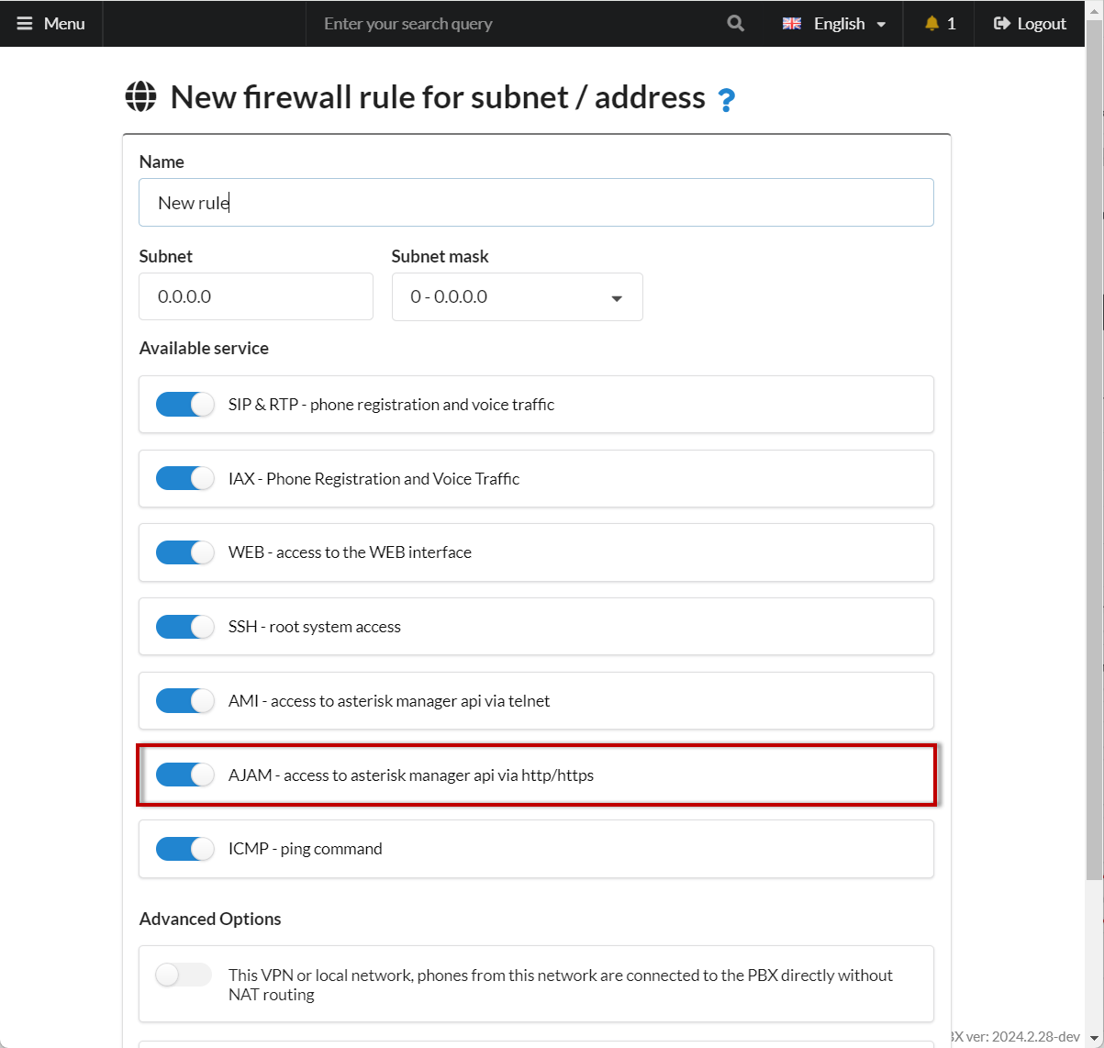
Task: Open the main Menu sidebar
Action: (x=51, y=24)
